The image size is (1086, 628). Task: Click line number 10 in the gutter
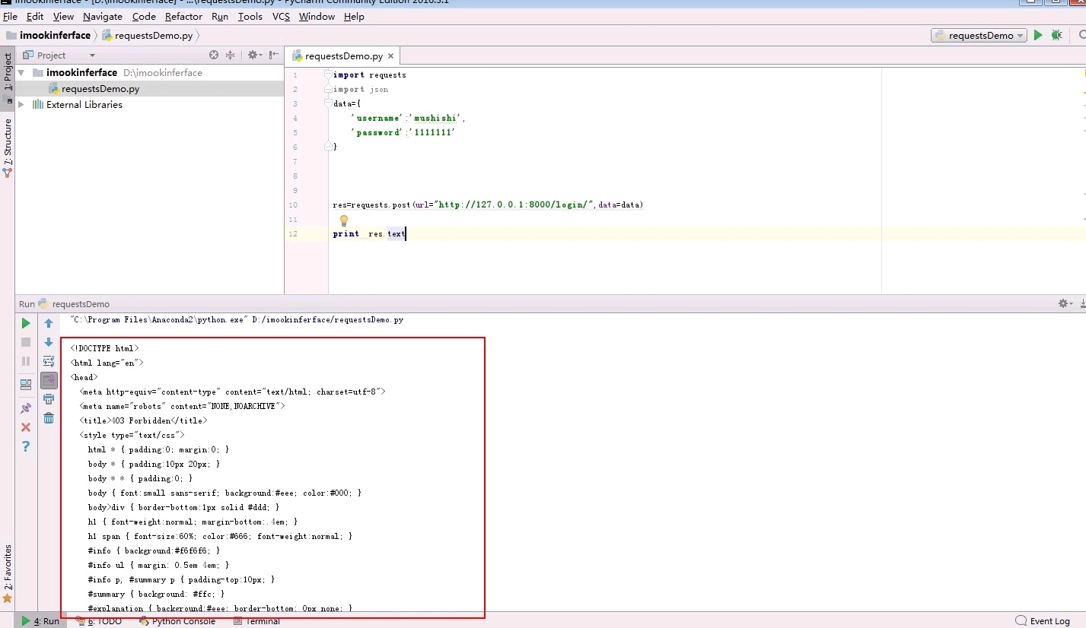[293, 205]
